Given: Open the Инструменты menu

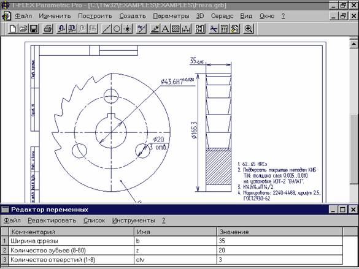Looking at the screenshot, I should click(134, 221).
